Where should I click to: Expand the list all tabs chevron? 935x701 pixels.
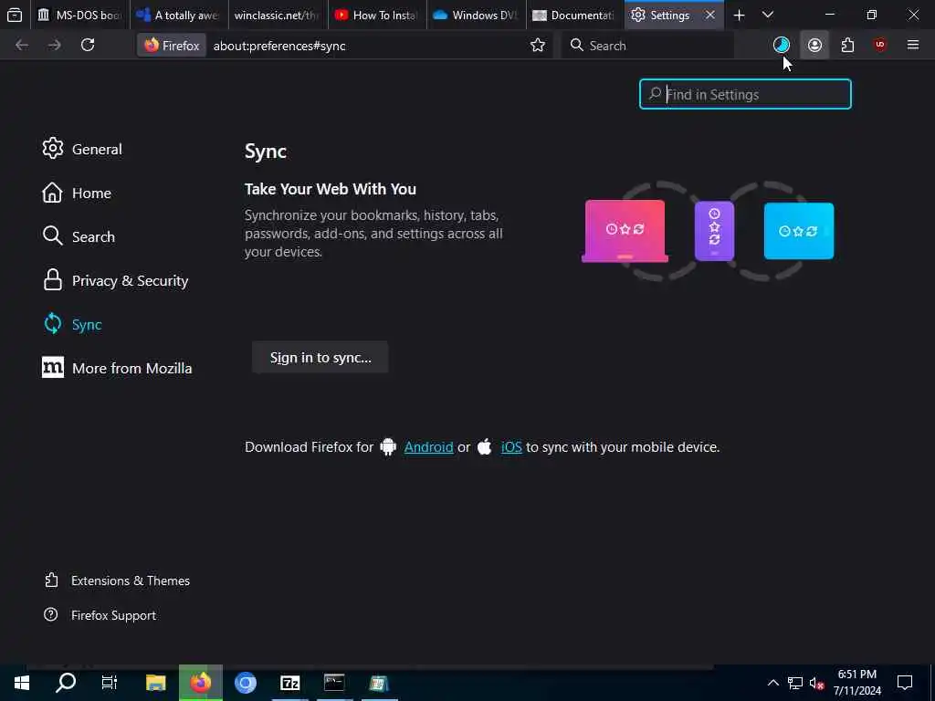[x=768, y=15]
